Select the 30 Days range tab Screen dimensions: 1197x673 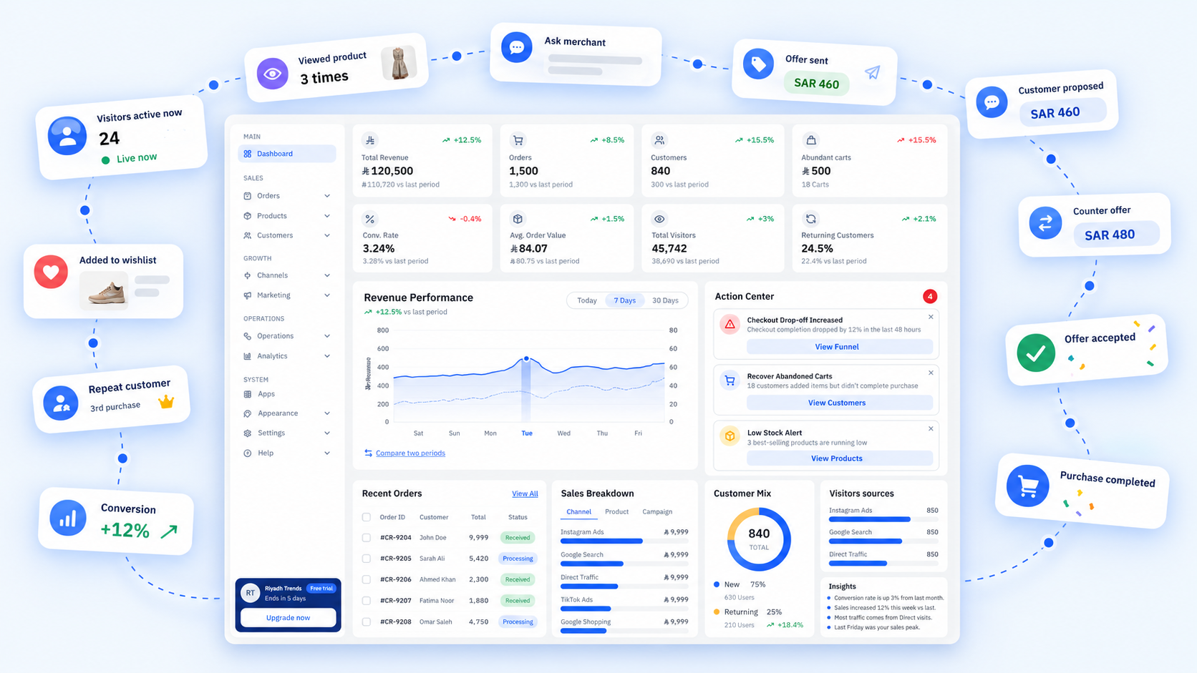pyautogui.click(x=665, y=300)
